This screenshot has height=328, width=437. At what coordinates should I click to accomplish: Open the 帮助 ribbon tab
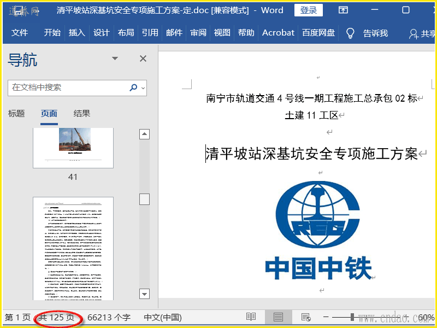(x=246, y=33)
